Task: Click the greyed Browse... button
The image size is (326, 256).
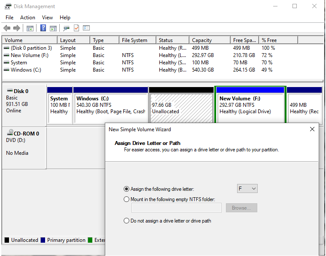Action: tap(241, 208)
